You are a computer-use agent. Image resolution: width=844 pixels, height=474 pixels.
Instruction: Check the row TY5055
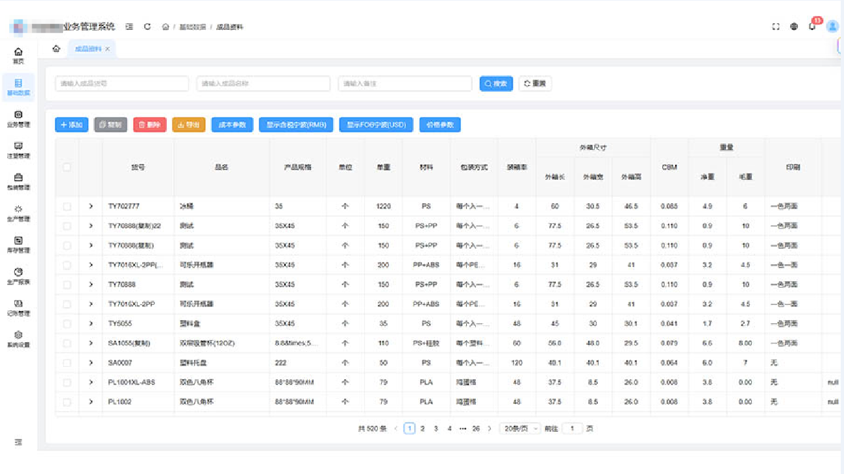pos(67,323)
